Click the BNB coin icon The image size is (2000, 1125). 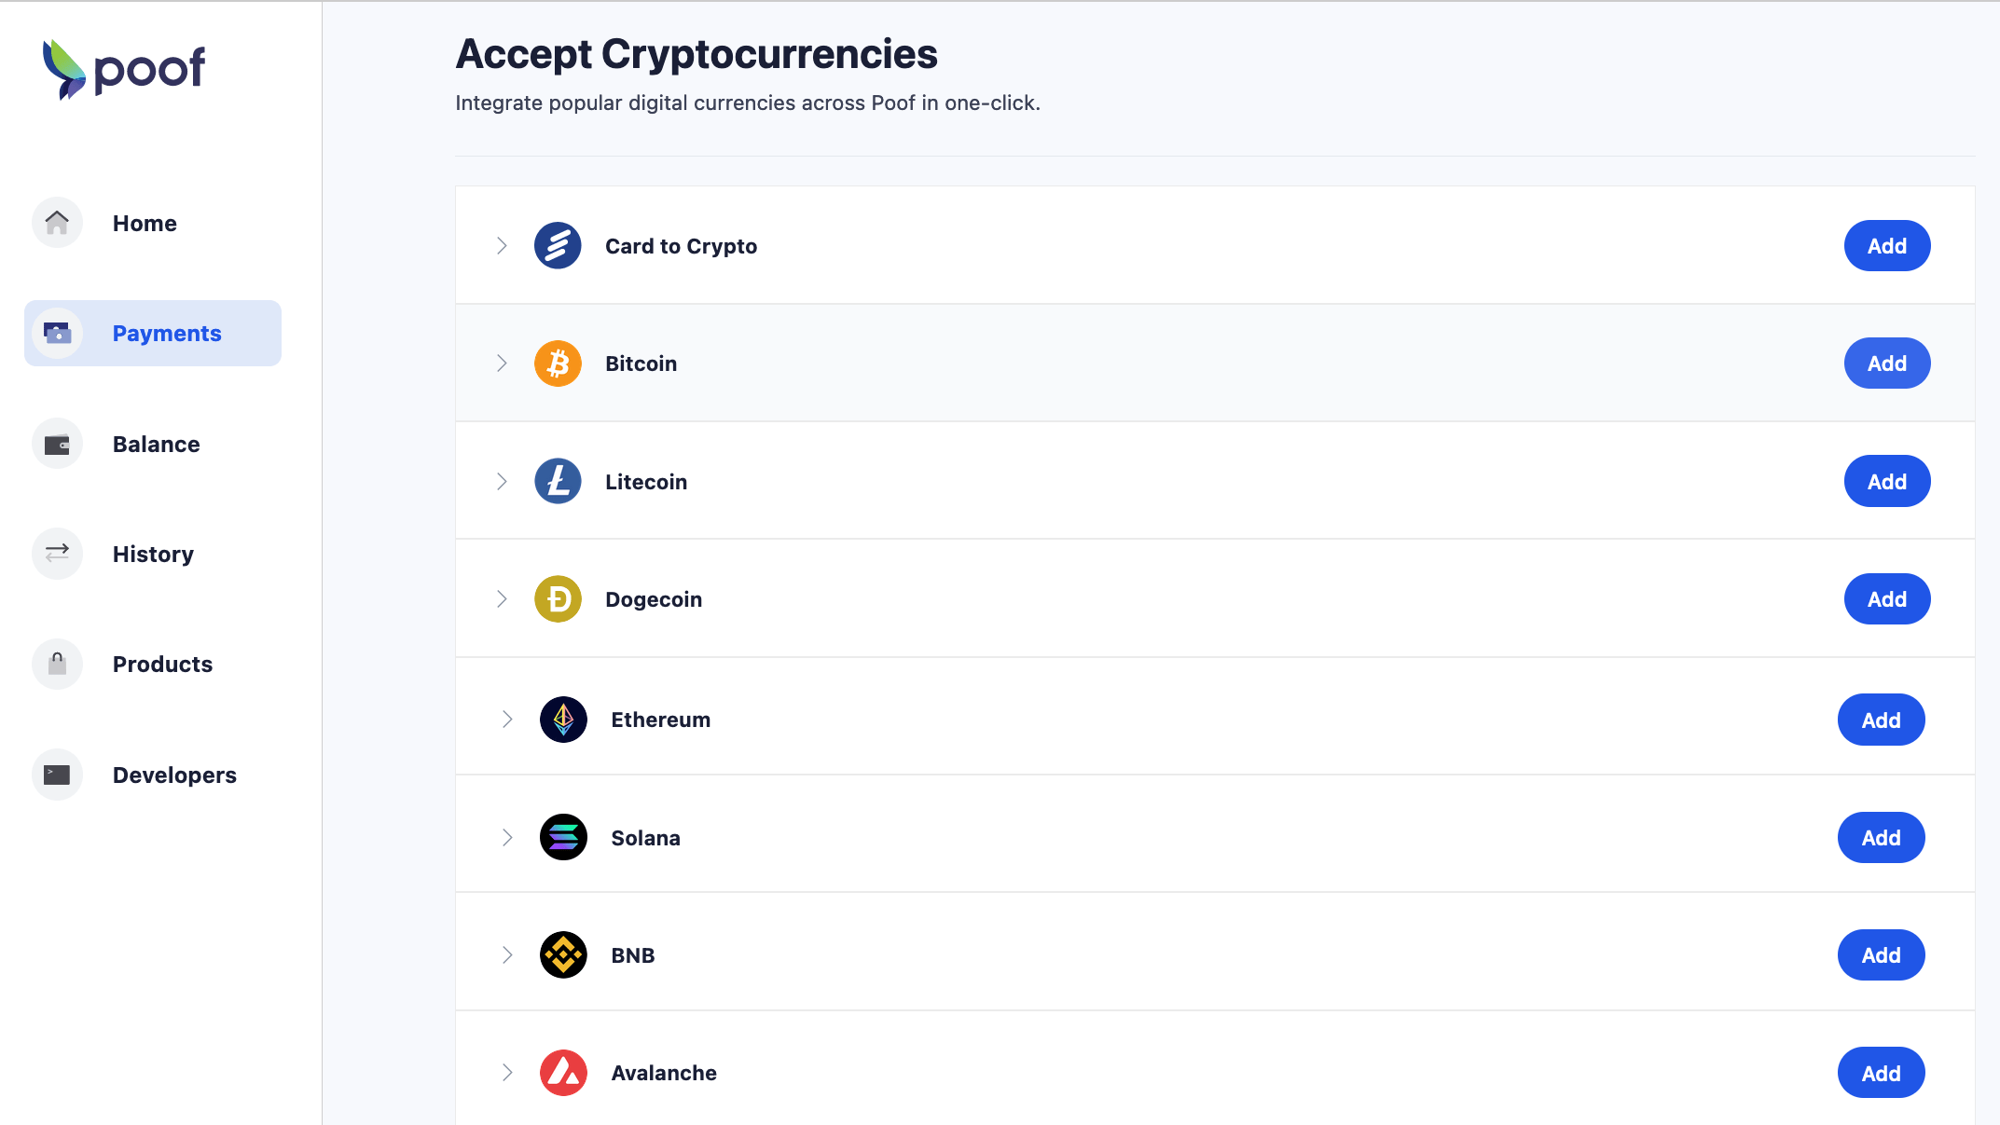563,955
